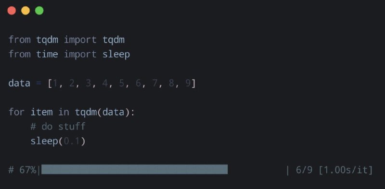Click the number 9 in the list
This screenshot has height=189, width=385.
188,83
